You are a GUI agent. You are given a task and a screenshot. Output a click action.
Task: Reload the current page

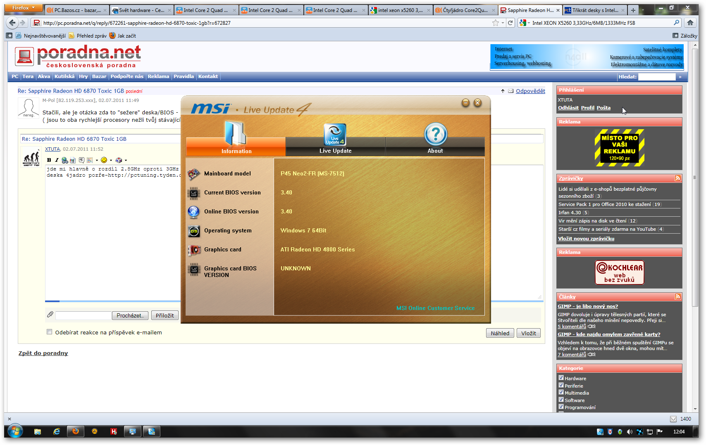510,23
